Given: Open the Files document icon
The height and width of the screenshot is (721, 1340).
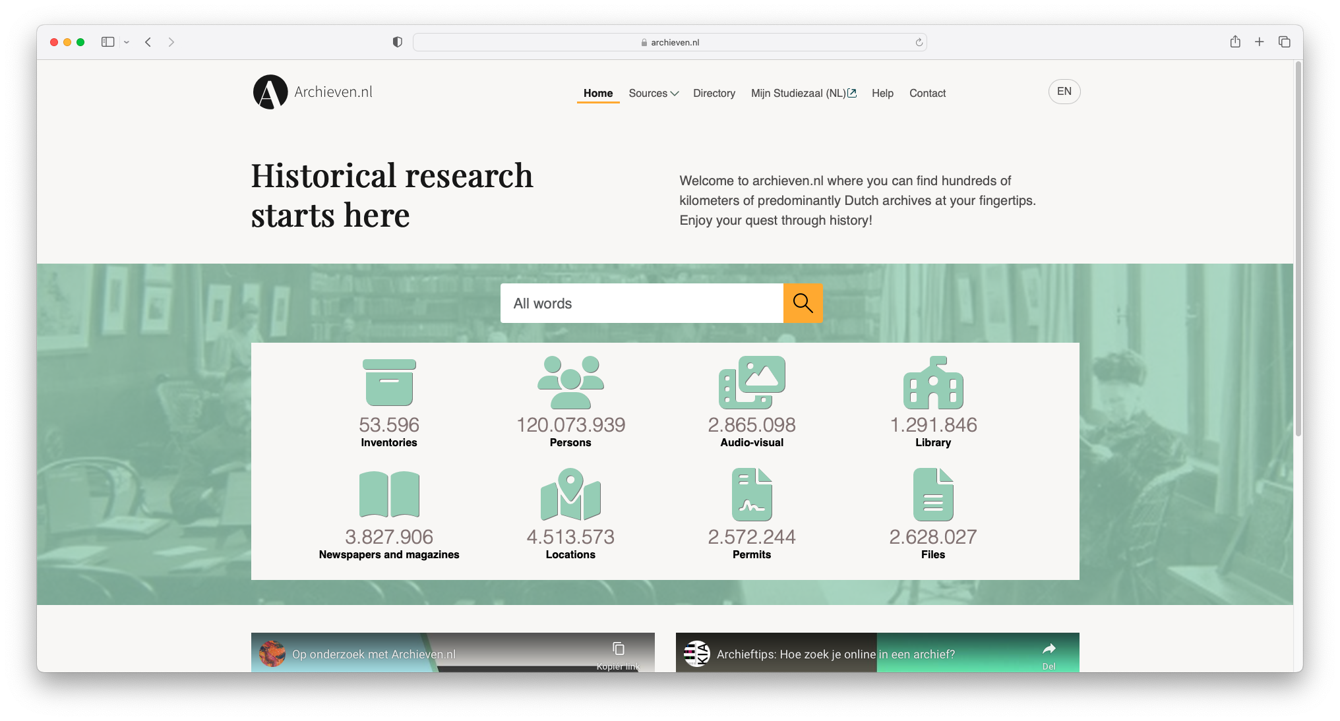Looking at the screenshot, I should (933, 494).
